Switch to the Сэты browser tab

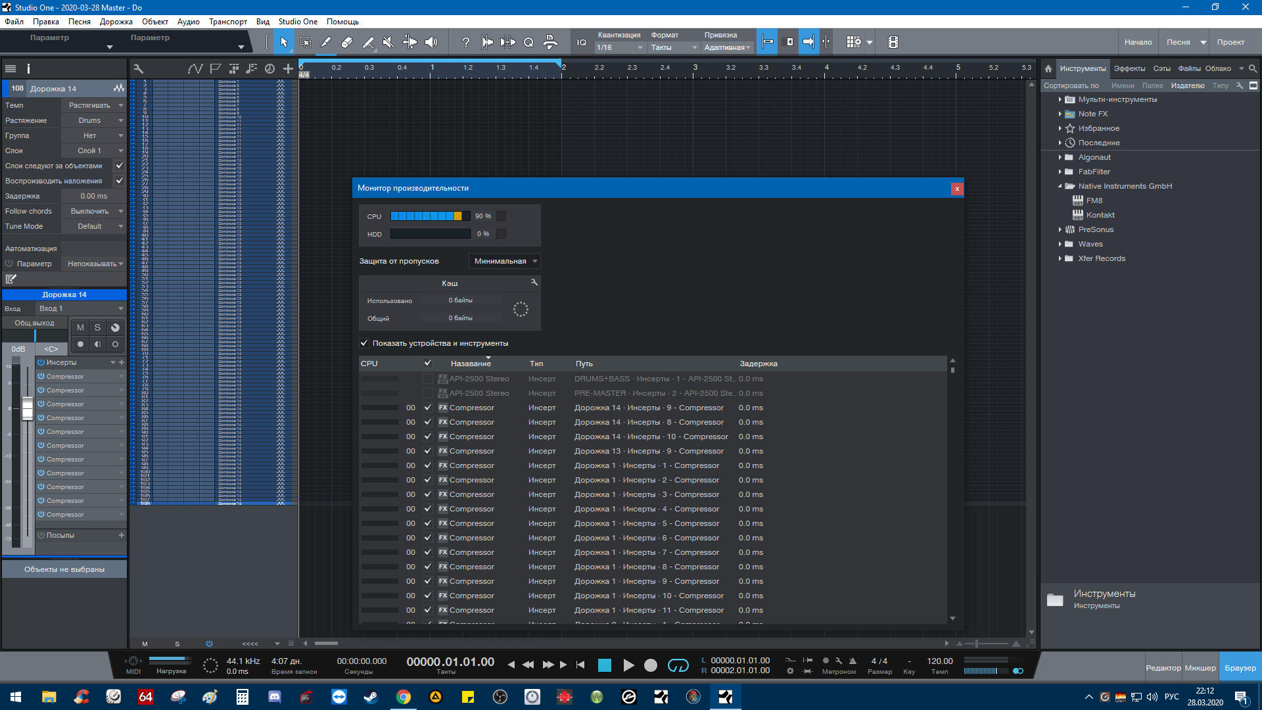click(x=1161, y=68)
